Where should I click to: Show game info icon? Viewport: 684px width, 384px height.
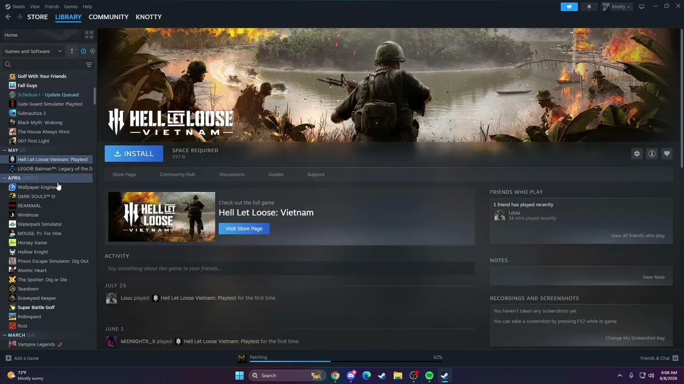[x=651, y=154]
